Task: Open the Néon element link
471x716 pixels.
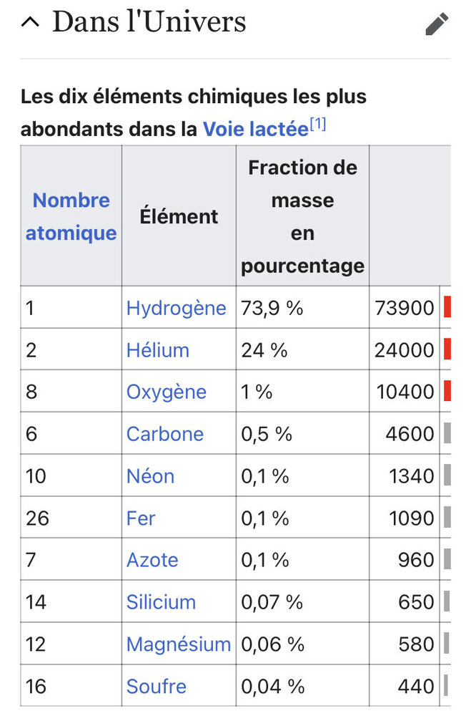Action: click(150, 476)
